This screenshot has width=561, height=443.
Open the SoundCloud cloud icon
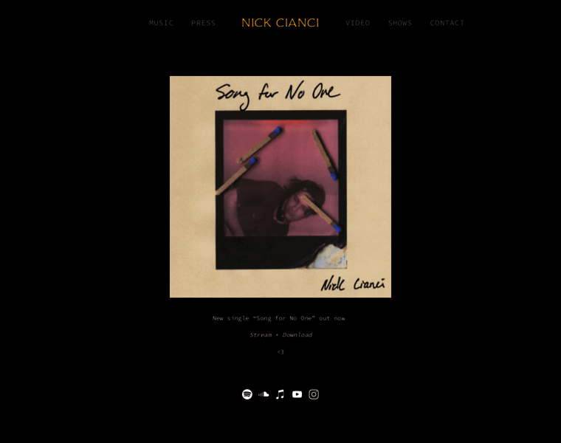click(264, 394)
